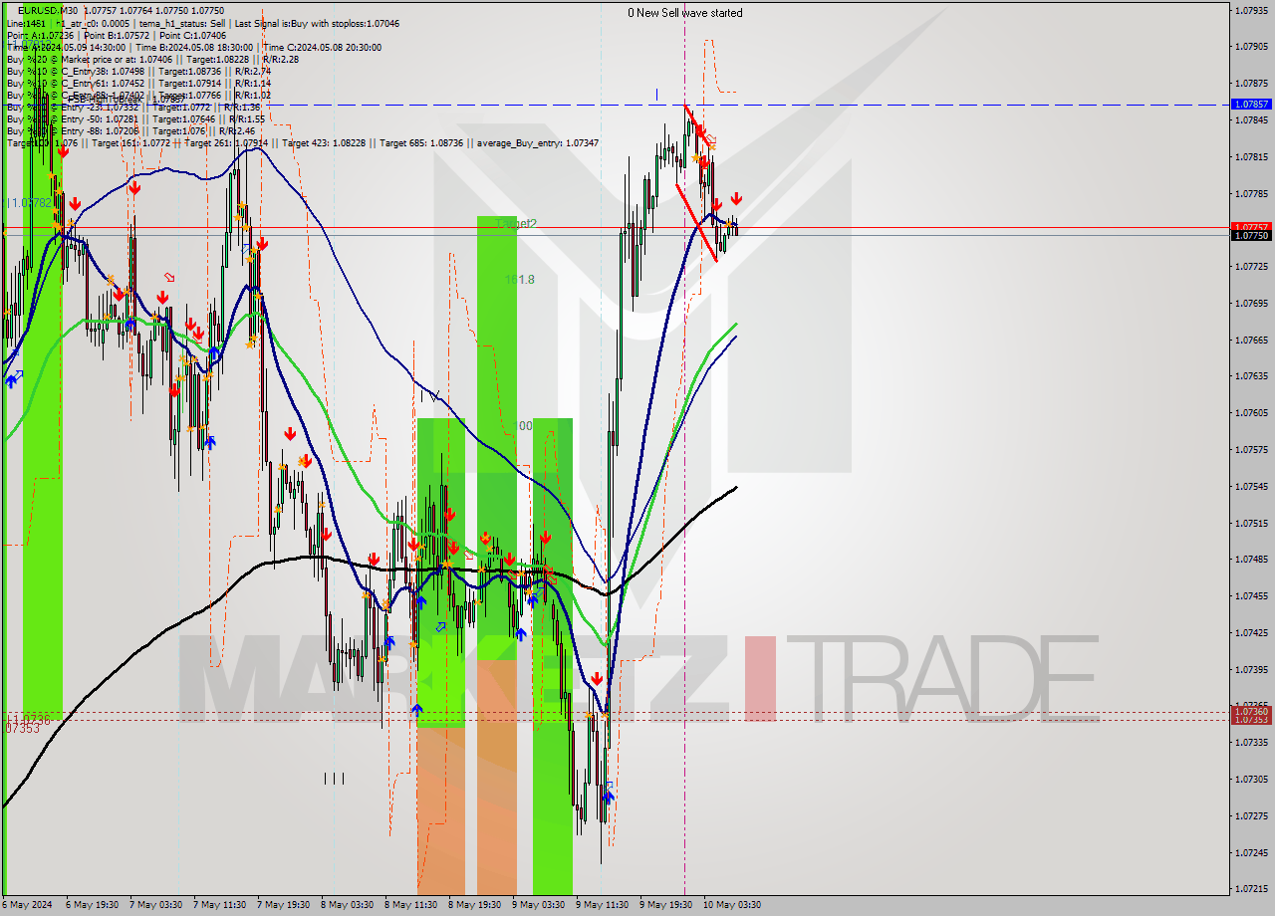Click the '10 May 03:30' time axis label
Screen dimensions: 1275x916
pyautogui.click(x=733, y=905)
